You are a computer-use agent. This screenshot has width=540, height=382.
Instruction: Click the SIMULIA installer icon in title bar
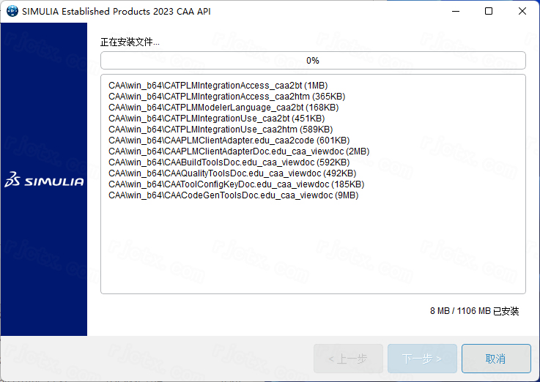coord(12,12)
